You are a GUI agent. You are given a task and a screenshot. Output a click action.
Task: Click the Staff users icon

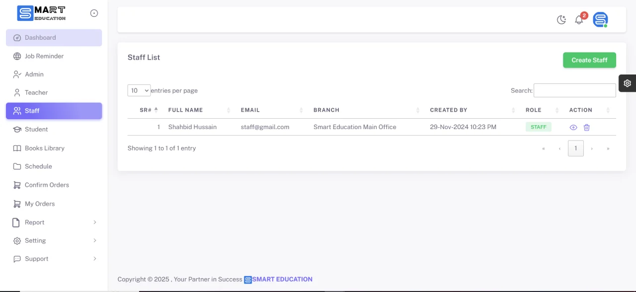point(17,111)
